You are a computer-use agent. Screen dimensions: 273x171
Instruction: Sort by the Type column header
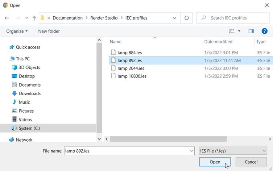pos(261,42)
